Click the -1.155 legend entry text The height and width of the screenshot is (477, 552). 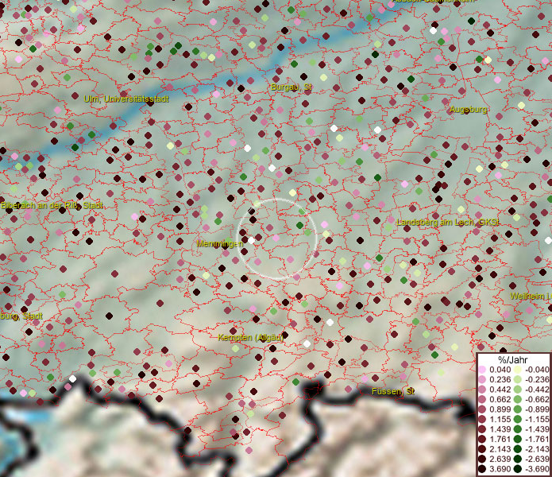(x=537, y=419)
